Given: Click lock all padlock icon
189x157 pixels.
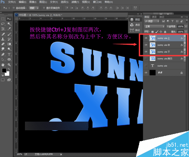Looking at the screenshot, I should point(165,32).
